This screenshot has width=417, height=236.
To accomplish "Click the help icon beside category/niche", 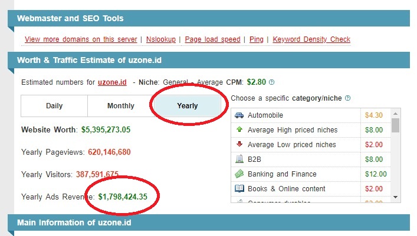I will coord(348,98).
